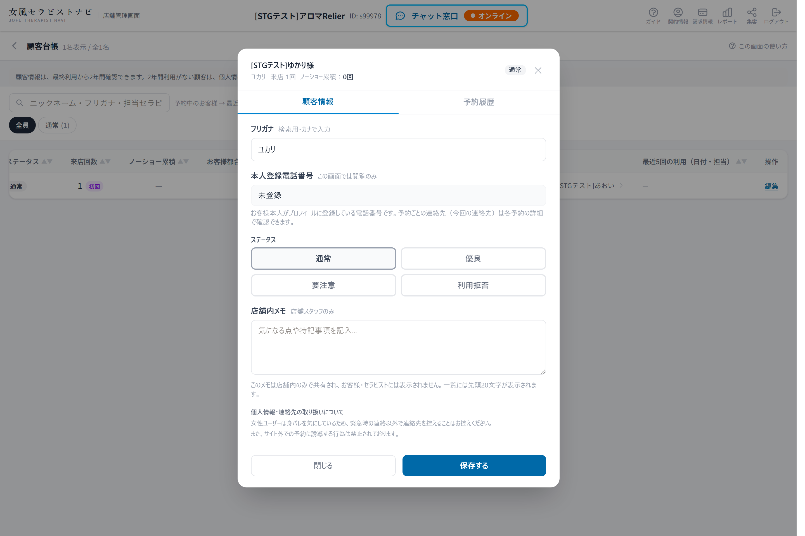Sort by 来店回数 column arrows
This screenshot has width=805, height=536.
(x=105, y=161)
